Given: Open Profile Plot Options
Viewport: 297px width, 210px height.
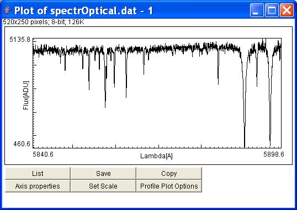Looking at the screenshot, I should pos(169,186).
